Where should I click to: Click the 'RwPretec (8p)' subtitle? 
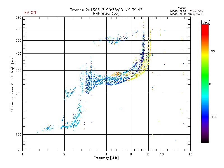point(106,13)
